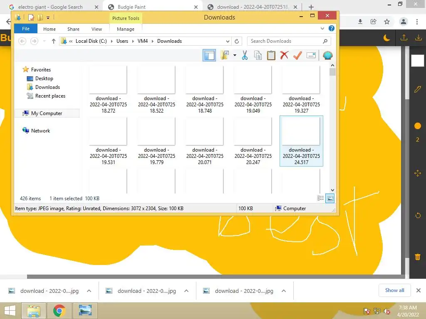
Task: Open the Quick Access Toolbar customize dropdown
Action: [48, 18]
